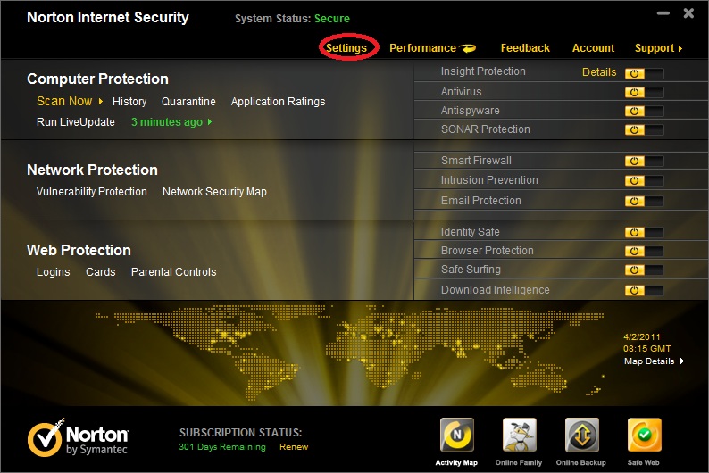This screenshot has width=709, height=473.
Task: Expand the Support menu arrow
Action: pyautogui.click(x=680, y=48)
